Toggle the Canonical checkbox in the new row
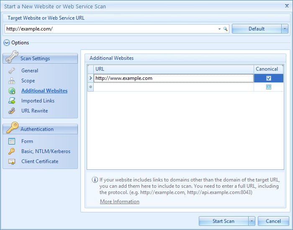Image resolution: width=293 pixels, height=230 pixels. pyautogui.click(x=269, y=87)
